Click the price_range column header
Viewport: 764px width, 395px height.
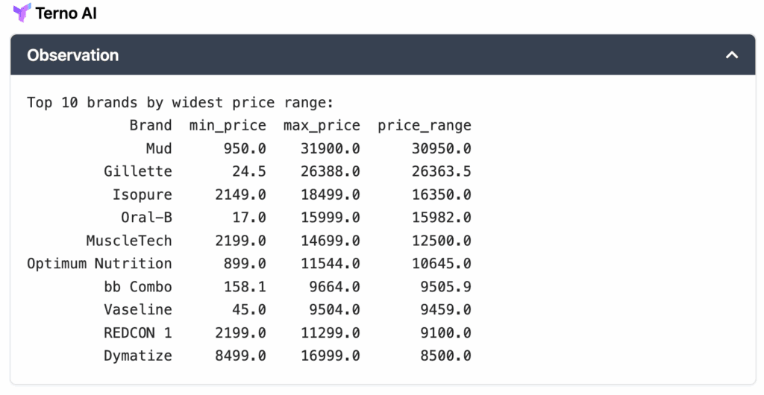424,125
